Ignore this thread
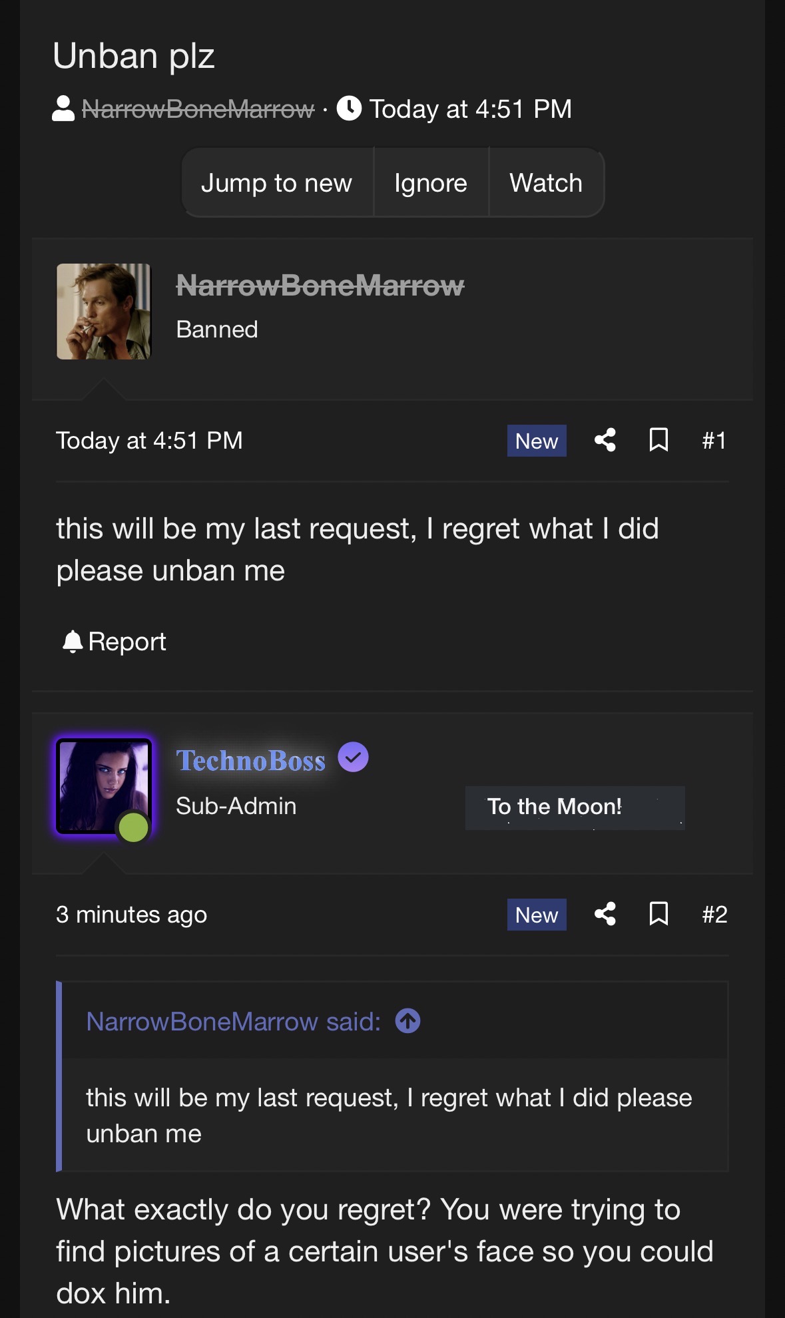Screen dimensions: 785x1318 pyautogui.click(x=430, y=183)
